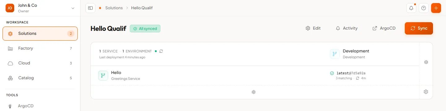Screen dimensions: 446x111
Task: Open the gear settings beside Development environment
Action: tap(426, 62)
